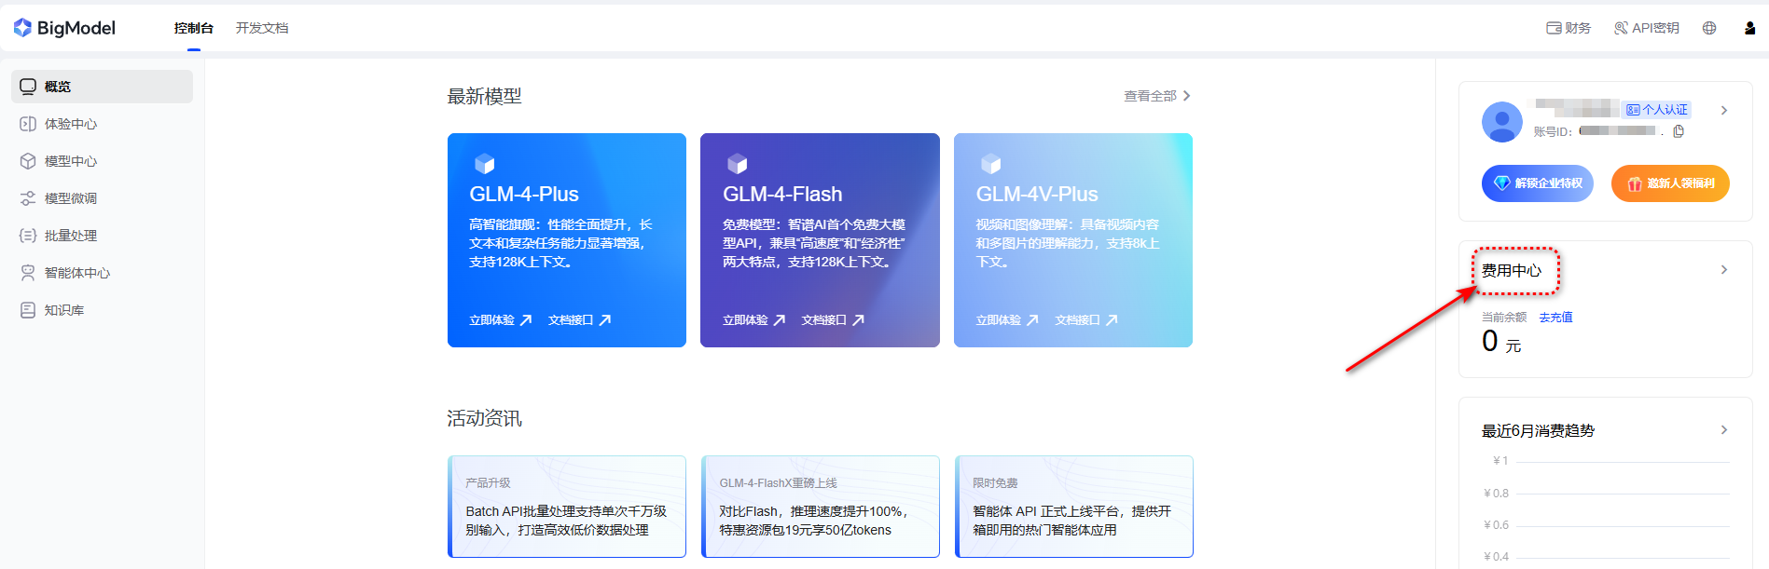This screenshot has height=569, width=1769.
Task: Click the BigModel logo icon
Action: coord(23,28)
